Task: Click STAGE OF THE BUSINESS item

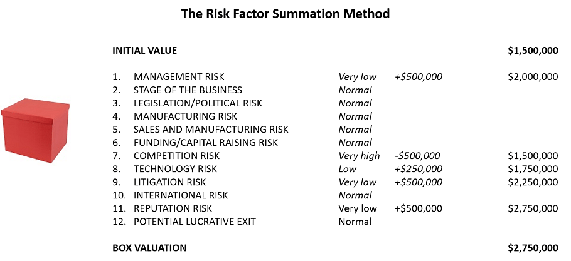Action: coord(188,90)
